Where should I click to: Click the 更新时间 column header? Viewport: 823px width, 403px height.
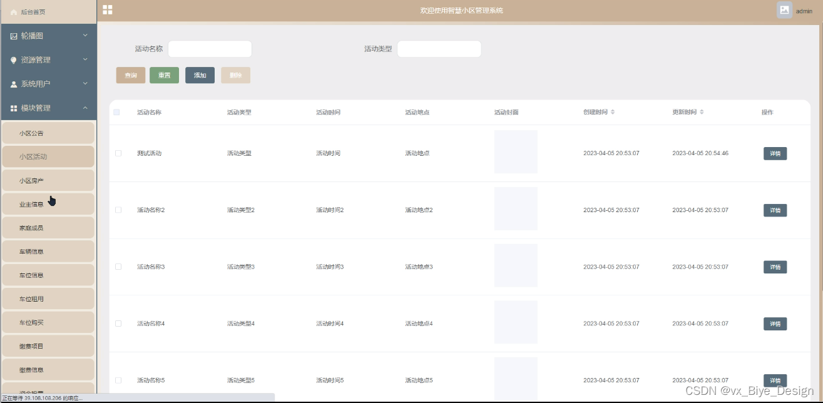click(685, 113)
